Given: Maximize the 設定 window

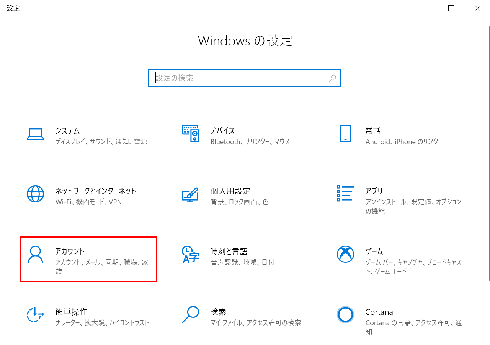Looking at the screenshot, I should [x=451, y=8].
